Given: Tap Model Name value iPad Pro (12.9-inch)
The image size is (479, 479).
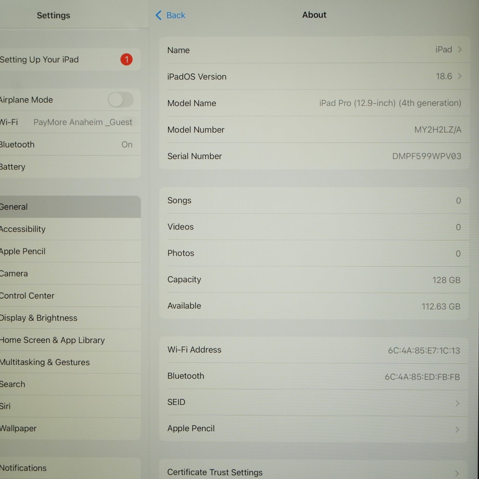Looking at the screenshot, I should click(x=390, y=103).
